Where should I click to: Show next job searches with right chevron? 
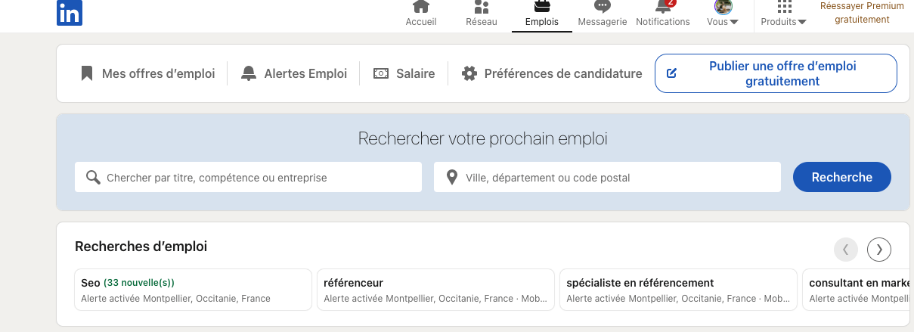(x=879, y=249)
